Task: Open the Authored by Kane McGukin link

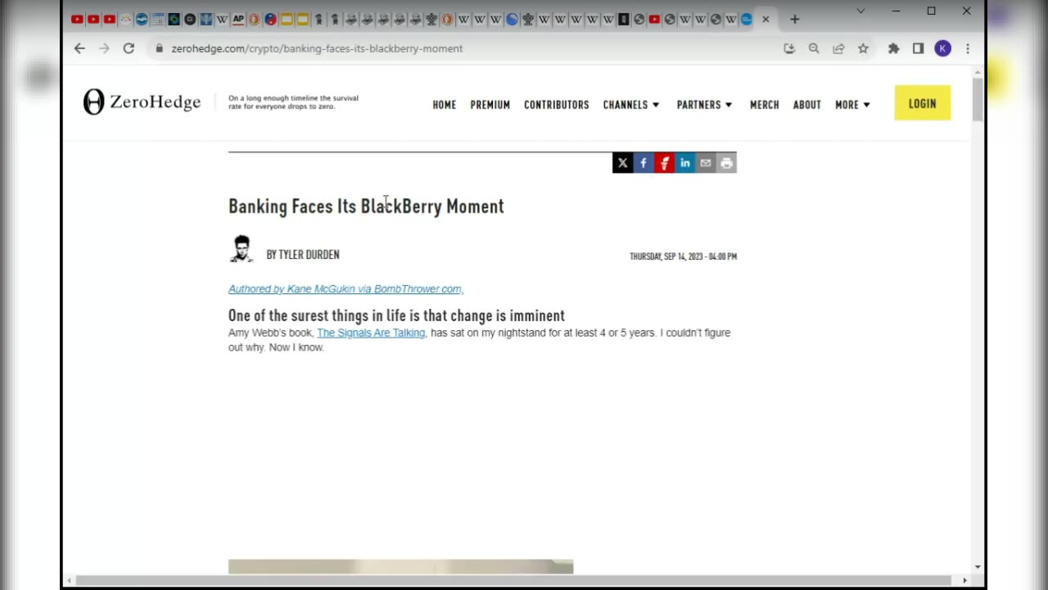Action: [x=346, y=289]
